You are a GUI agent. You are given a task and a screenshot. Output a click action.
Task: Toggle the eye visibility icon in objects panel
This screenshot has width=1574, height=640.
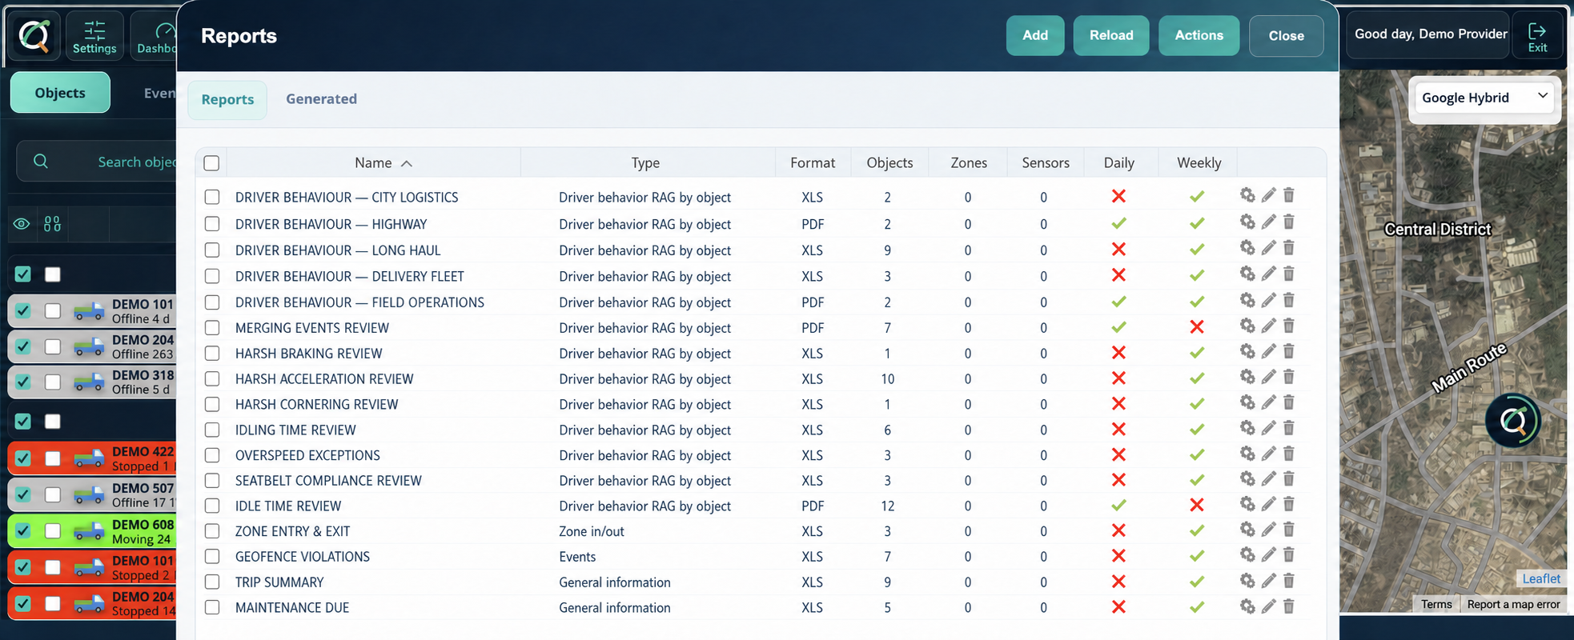[22, 224]
